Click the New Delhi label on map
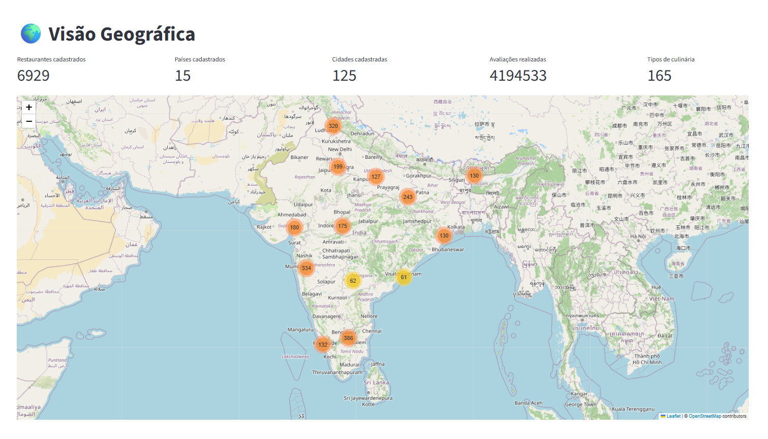This screenshot has width=768, height=439. 340,149
